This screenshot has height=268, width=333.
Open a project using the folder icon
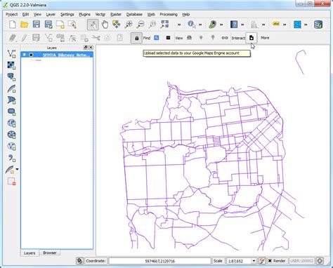[25, 25]
